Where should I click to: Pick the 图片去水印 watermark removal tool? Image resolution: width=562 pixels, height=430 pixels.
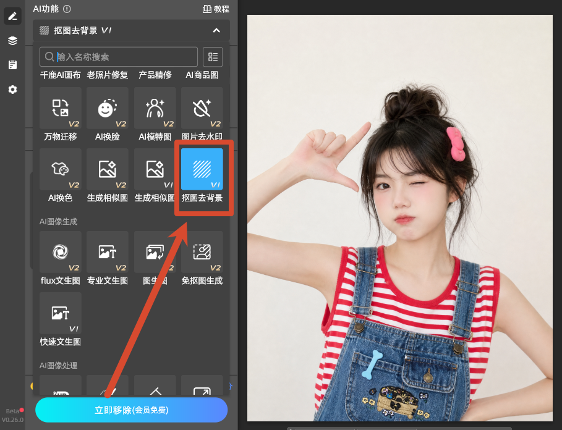[202, 108]
